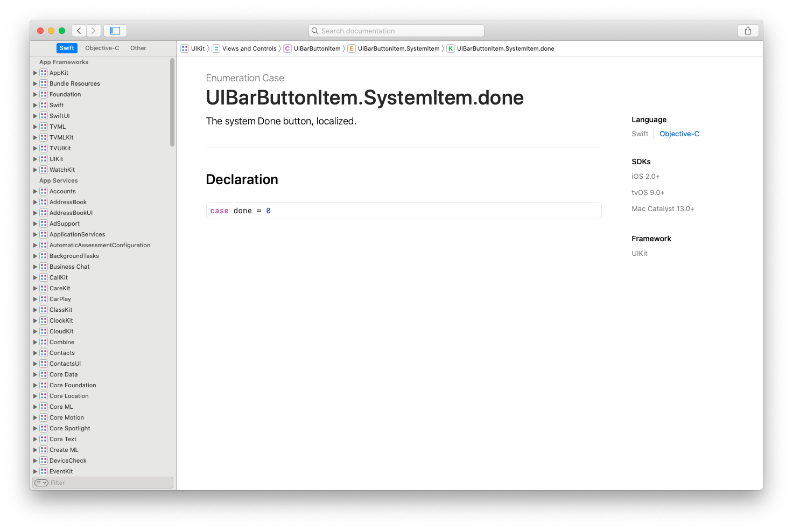Select ContactsUI in the sidebar
793x530 pixels.
[65, 364]
